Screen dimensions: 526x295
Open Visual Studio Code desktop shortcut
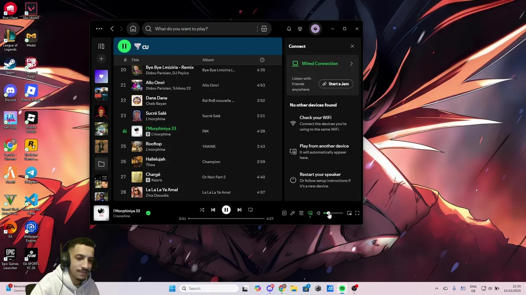point(31,204)
